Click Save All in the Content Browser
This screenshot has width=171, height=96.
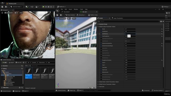tap(18, 63)
